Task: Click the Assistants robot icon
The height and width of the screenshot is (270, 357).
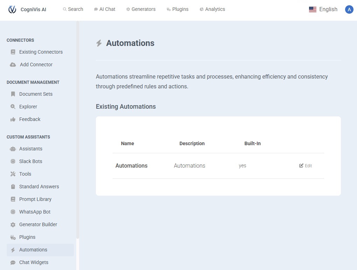Action: (13, 149)
